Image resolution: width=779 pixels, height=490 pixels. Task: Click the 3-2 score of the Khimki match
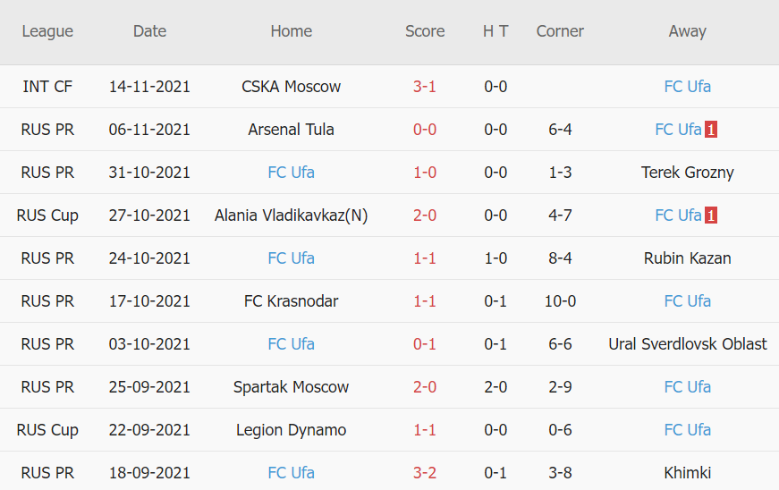[x=425, y=473]
